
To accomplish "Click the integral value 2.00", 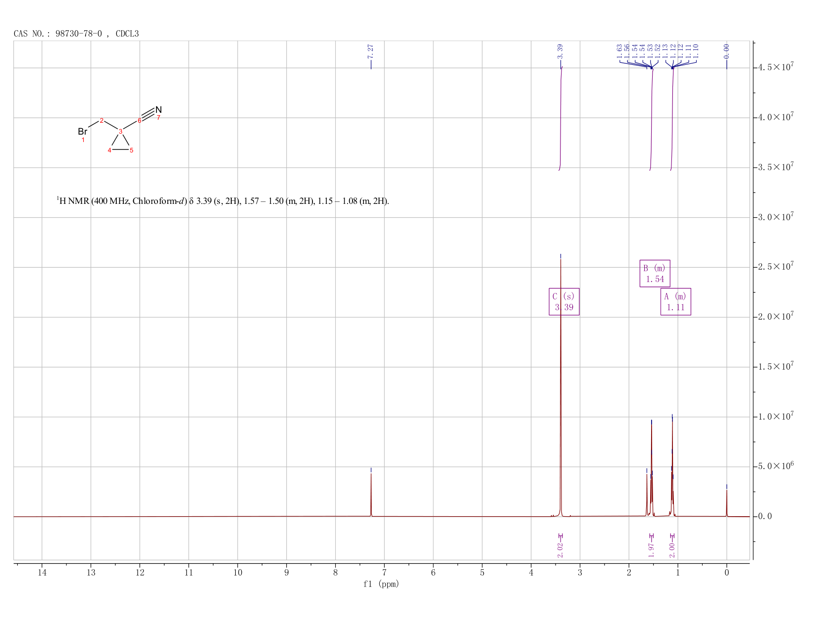I will [672, 550].
